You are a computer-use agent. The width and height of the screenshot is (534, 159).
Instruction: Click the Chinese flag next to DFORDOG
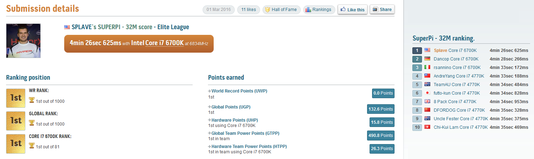(x=427, y=110)
